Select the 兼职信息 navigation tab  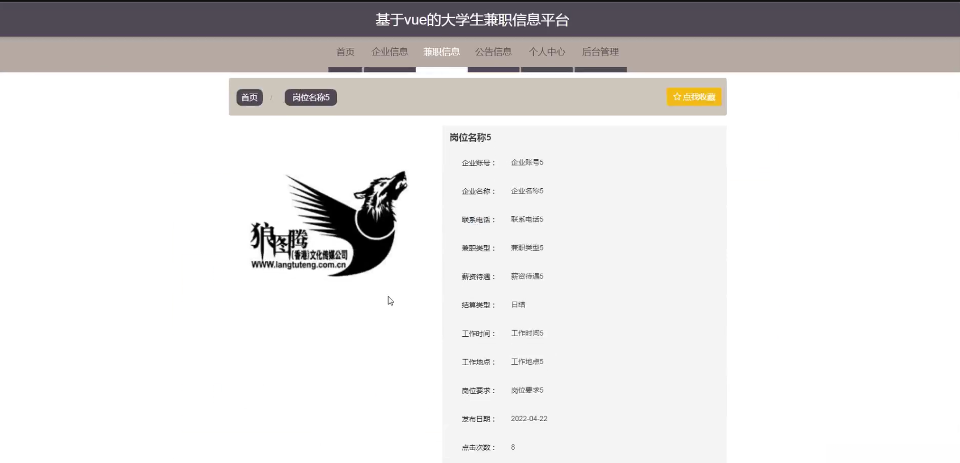point(441,52)
